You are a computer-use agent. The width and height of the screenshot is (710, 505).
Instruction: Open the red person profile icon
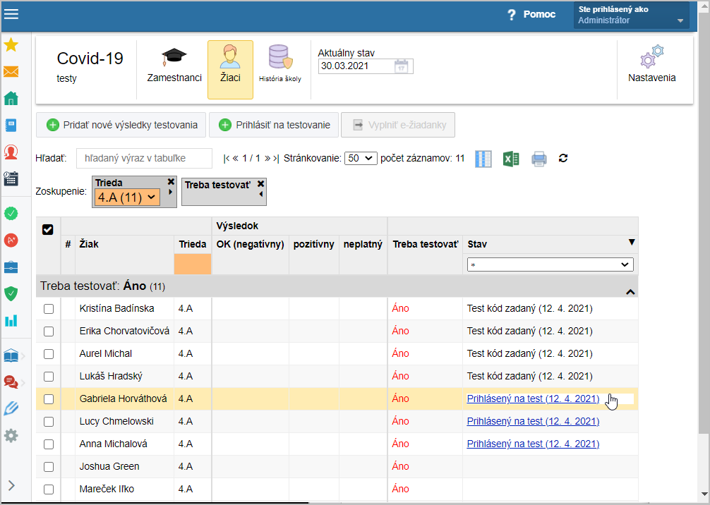coord(11,152)
